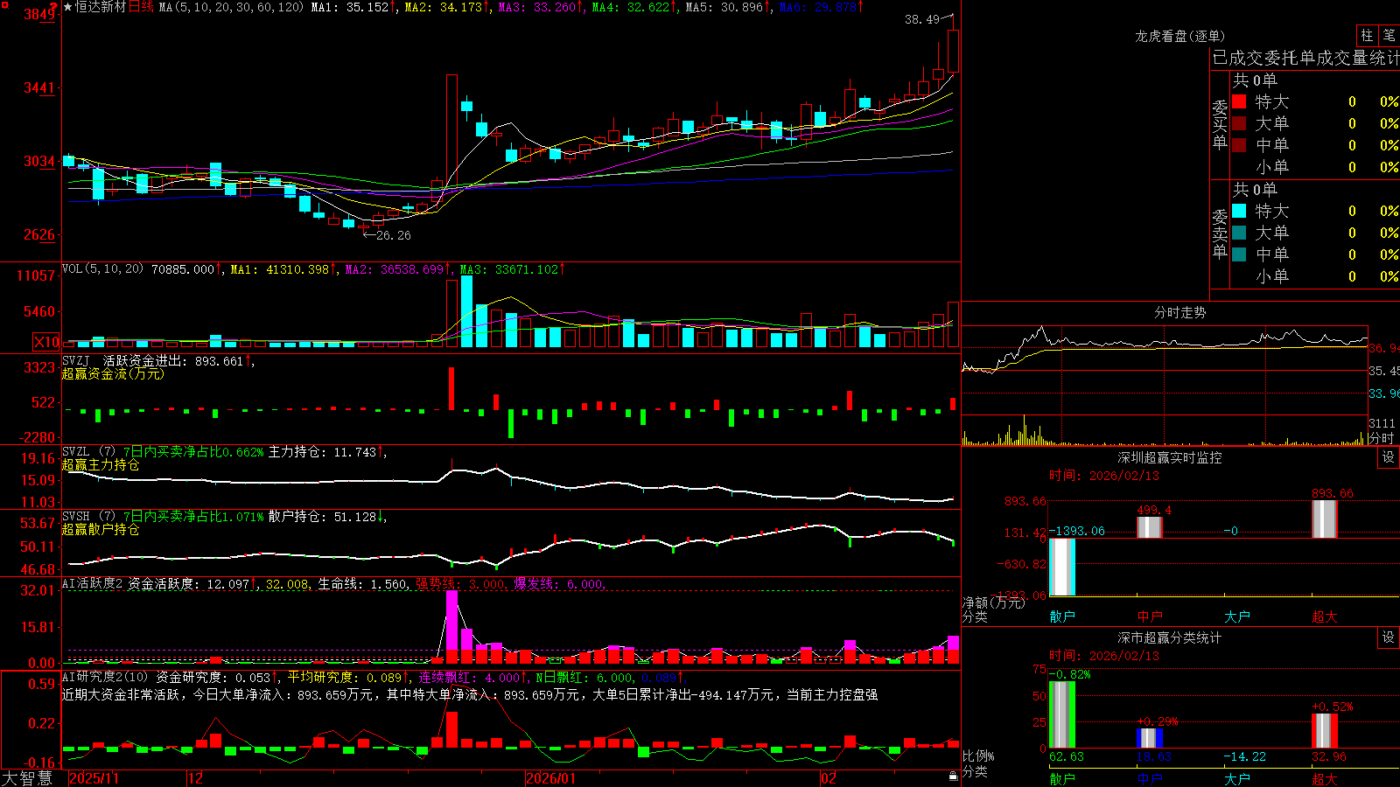The image size is (1400, 787).
Task: Open 设 settings for 深圳超赢实时监控
Action: point(1389,457)
